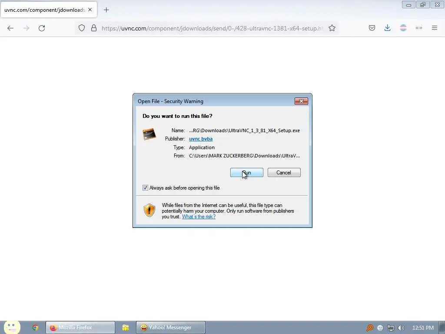Click the forward navigation arrow
445x334 pixels.
(26, 28)
